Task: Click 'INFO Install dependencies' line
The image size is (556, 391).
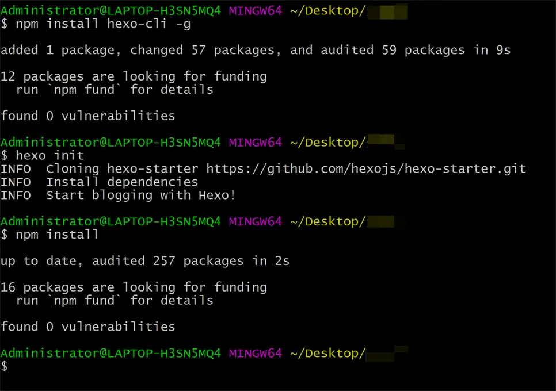Action: [99, 182]
